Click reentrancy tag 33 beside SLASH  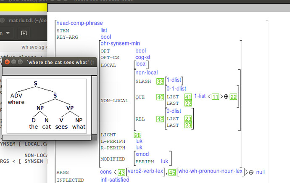click(x=160, y=82)
